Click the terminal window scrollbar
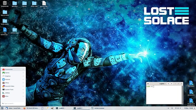The width and height of the screenshot is (196, 110). [x=182, y=94]
